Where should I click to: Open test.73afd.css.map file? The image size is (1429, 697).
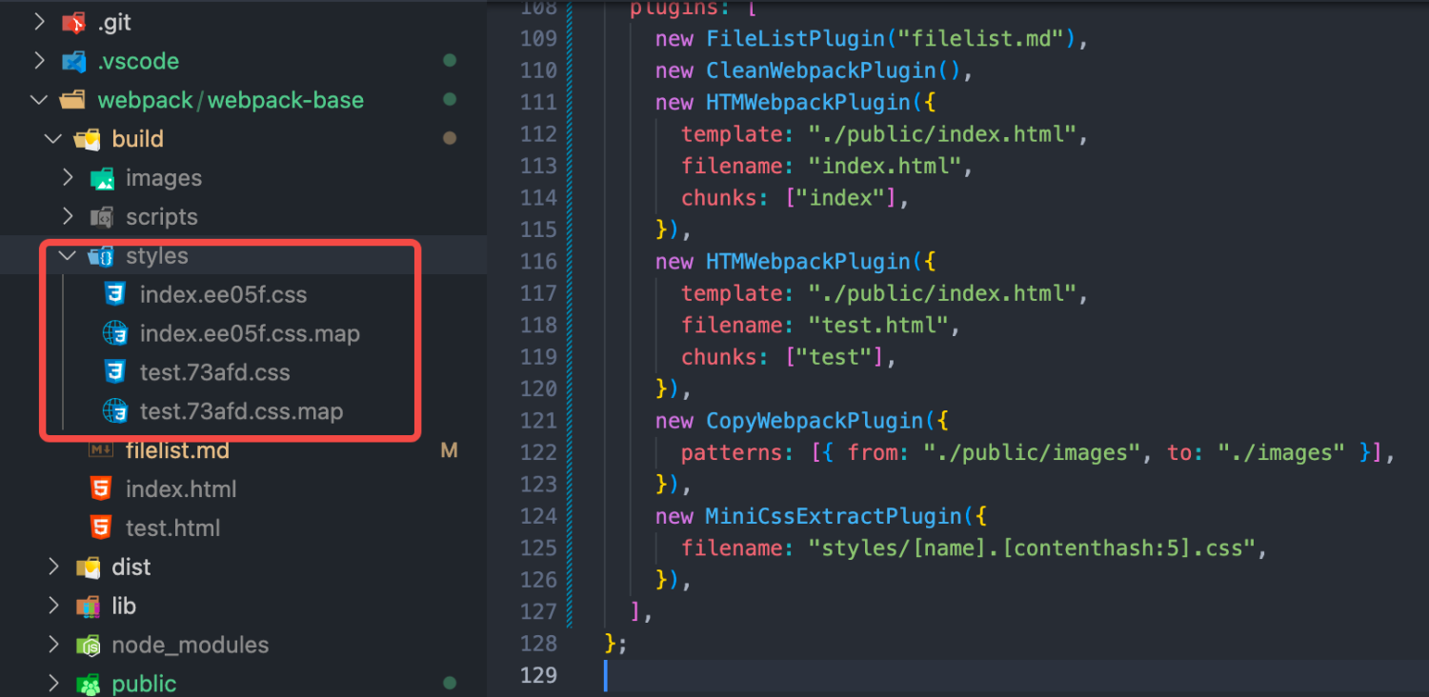pyautogui.click(x=241, y=412)
